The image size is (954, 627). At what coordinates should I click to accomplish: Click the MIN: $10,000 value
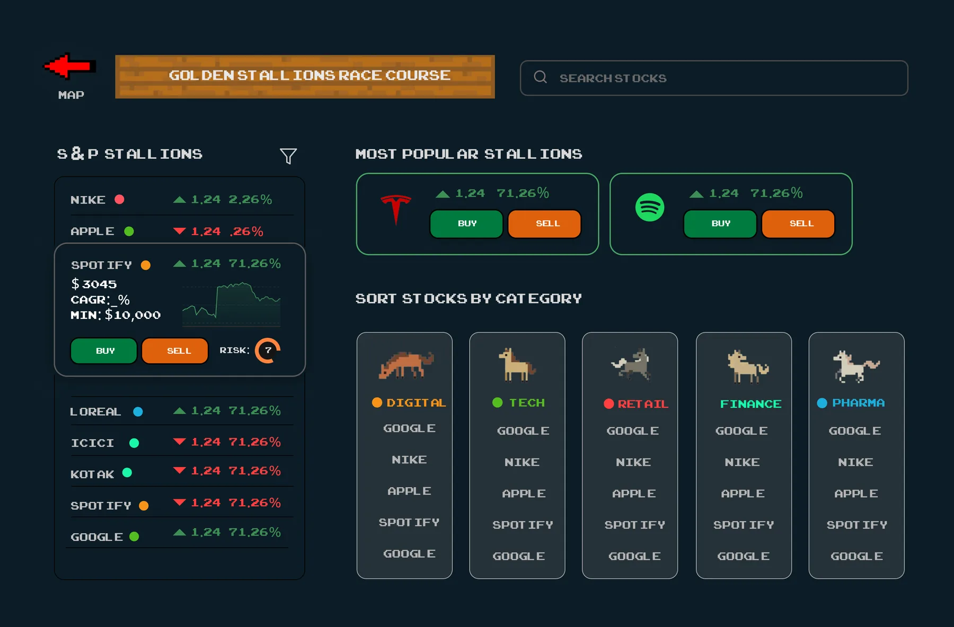click(x=116, y=315)
